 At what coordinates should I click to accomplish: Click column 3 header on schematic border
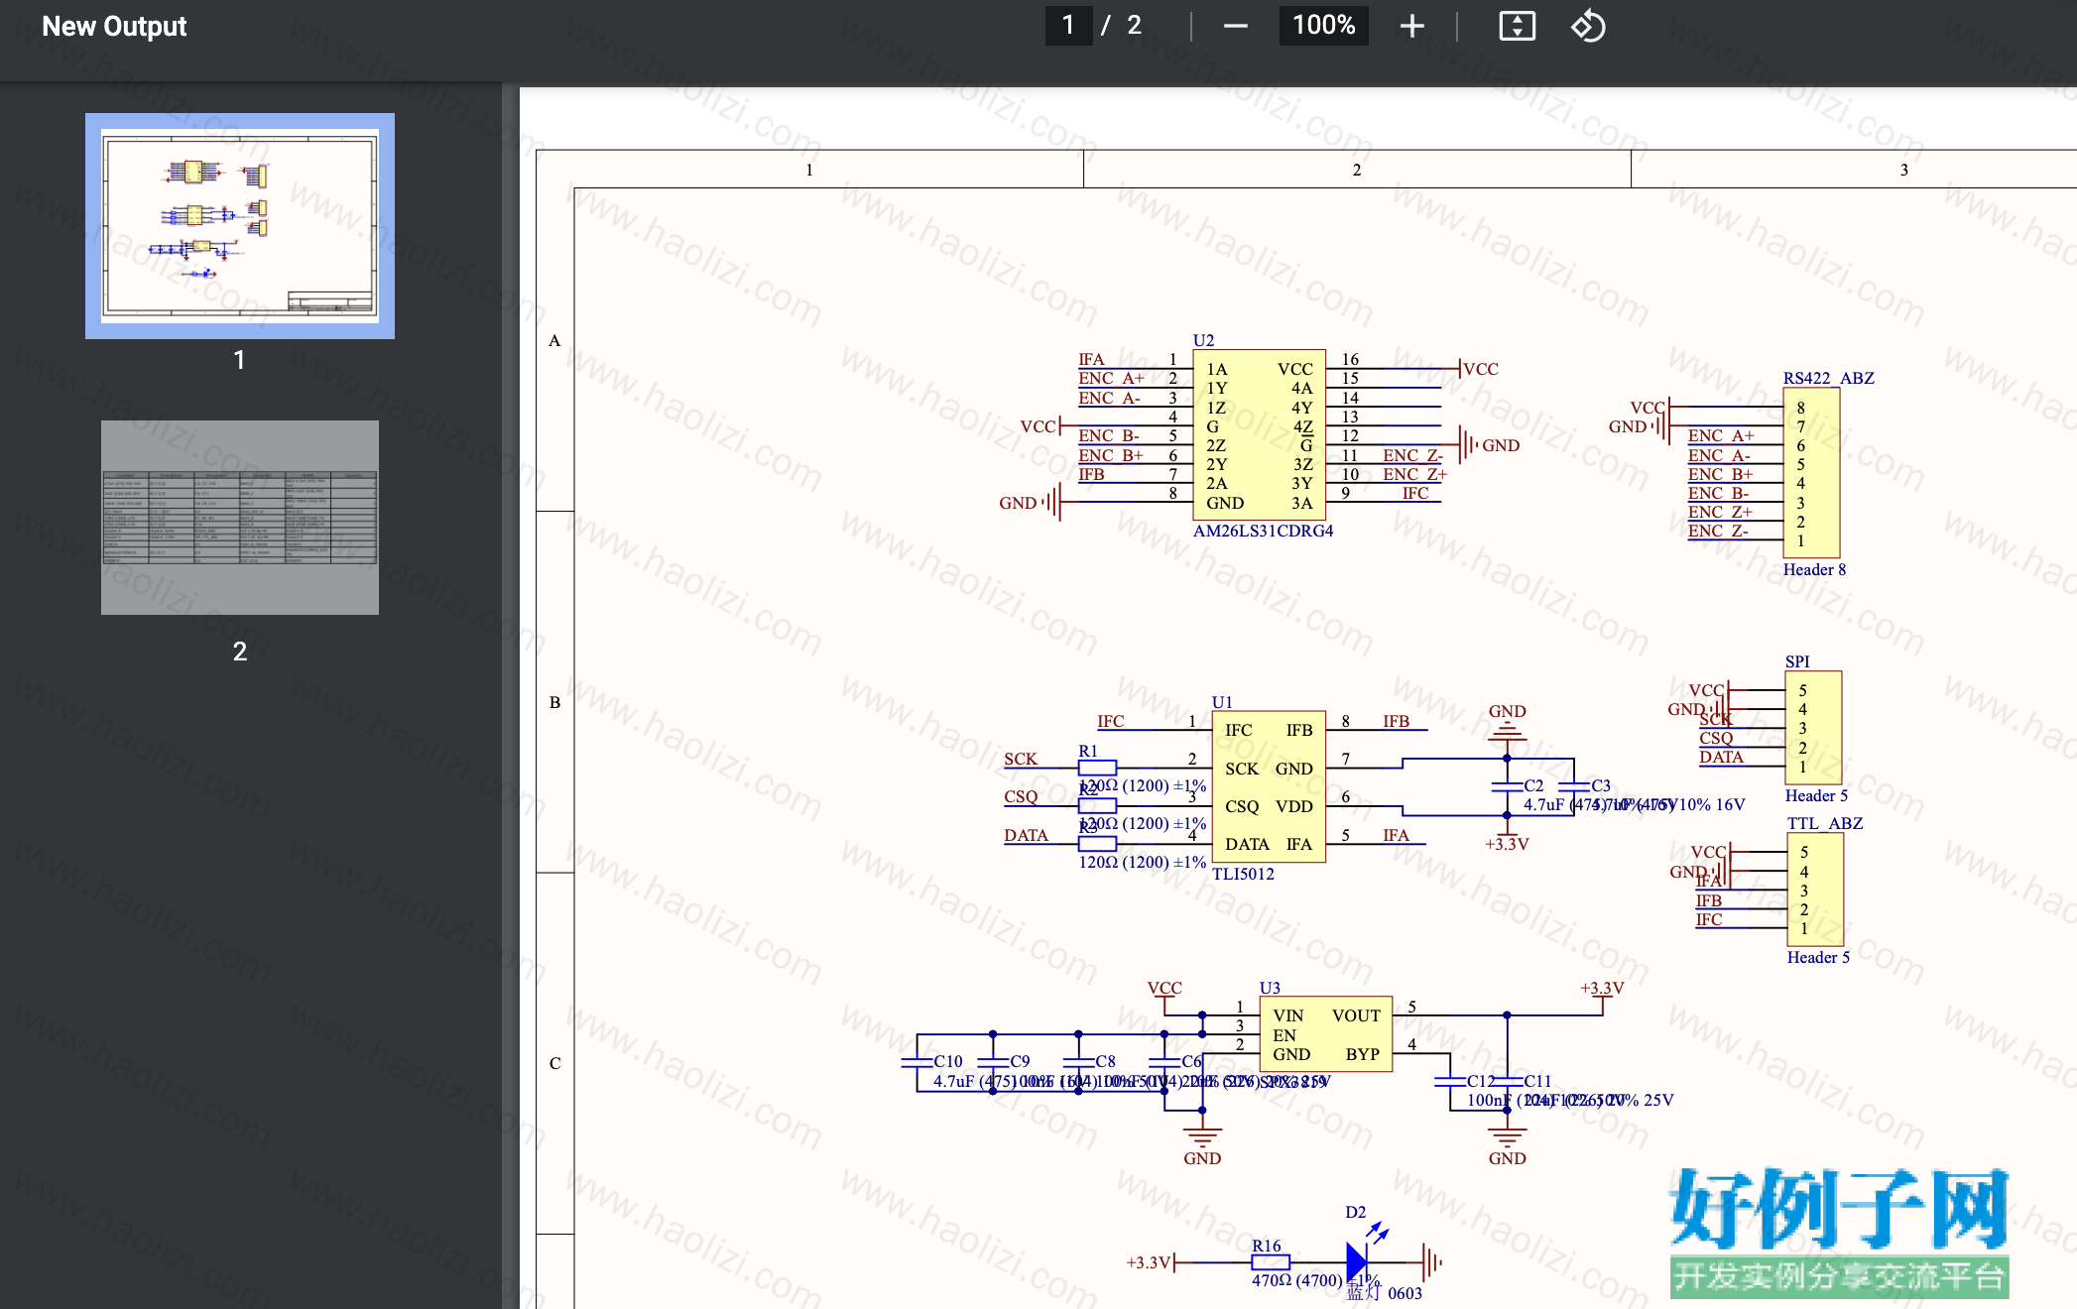click(x=1904, y=170)
